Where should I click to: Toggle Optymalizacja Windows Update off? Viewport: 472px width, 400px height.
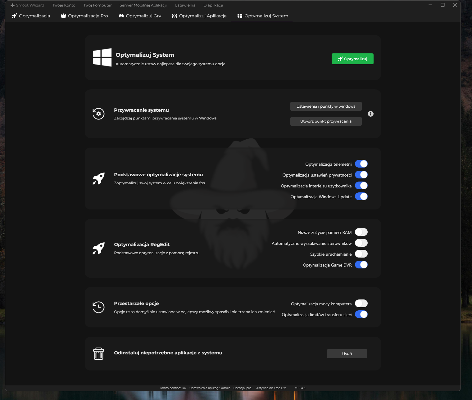[361, 196]
